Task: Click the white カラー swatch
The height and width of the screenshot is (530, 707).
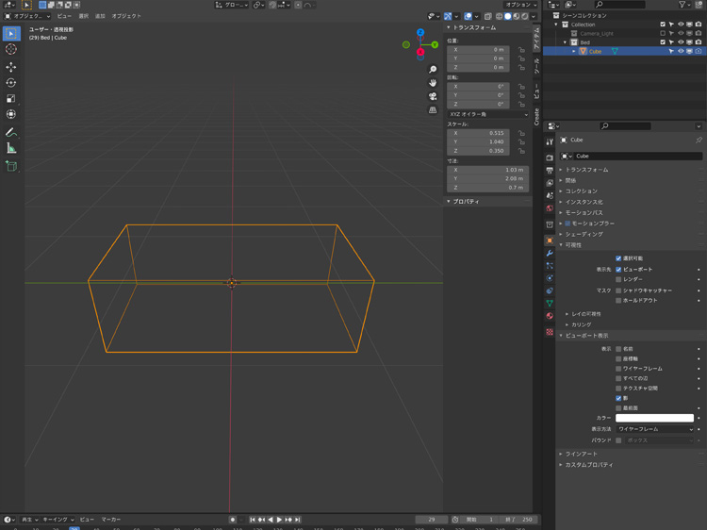Action: pyautogui.click(x=655, y=418)
